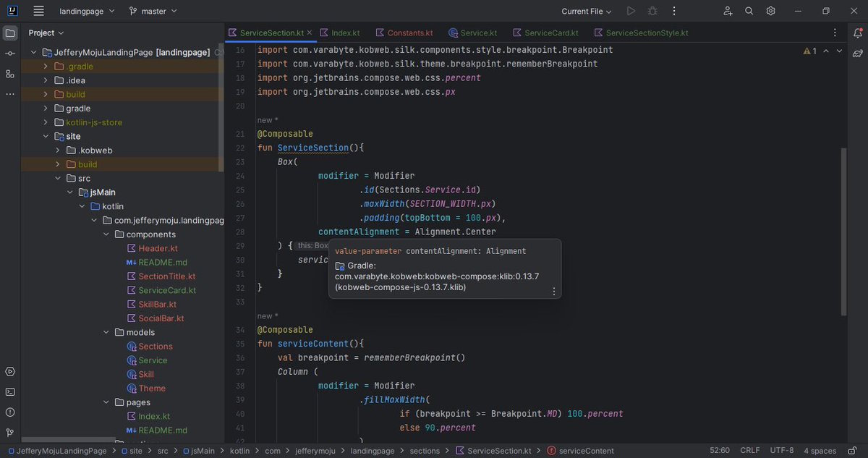Click the IntelliJ logo in the title bar
This screenshot has height=458, width=868.
(x=12, y=11)
